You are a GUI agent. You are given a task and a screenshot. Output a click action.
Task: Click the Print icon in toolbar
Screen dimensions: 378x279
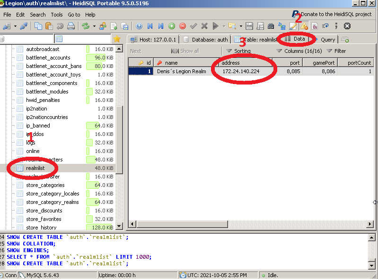coord(71,26)
